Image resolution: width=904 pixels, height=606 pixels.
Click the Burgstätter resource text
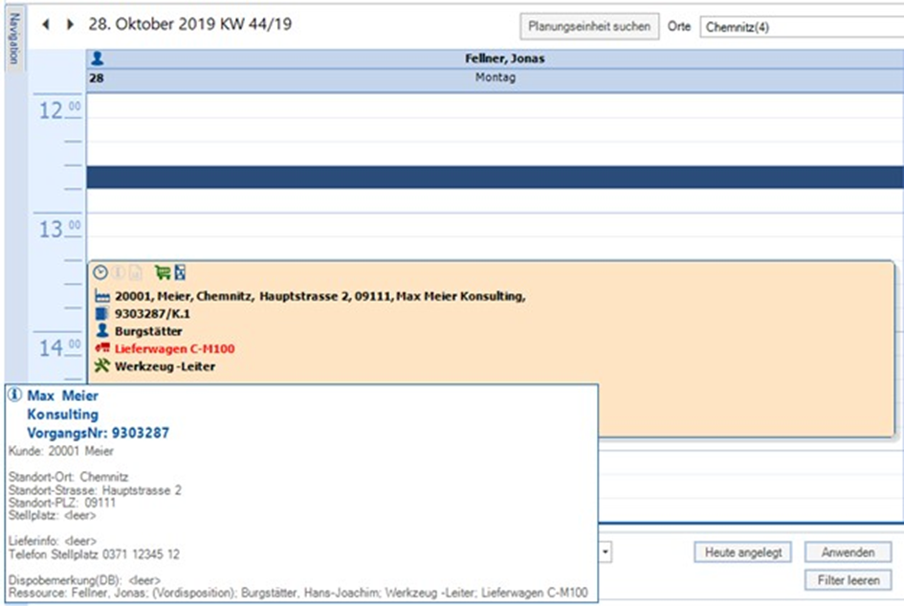click(x=148, y=331)
